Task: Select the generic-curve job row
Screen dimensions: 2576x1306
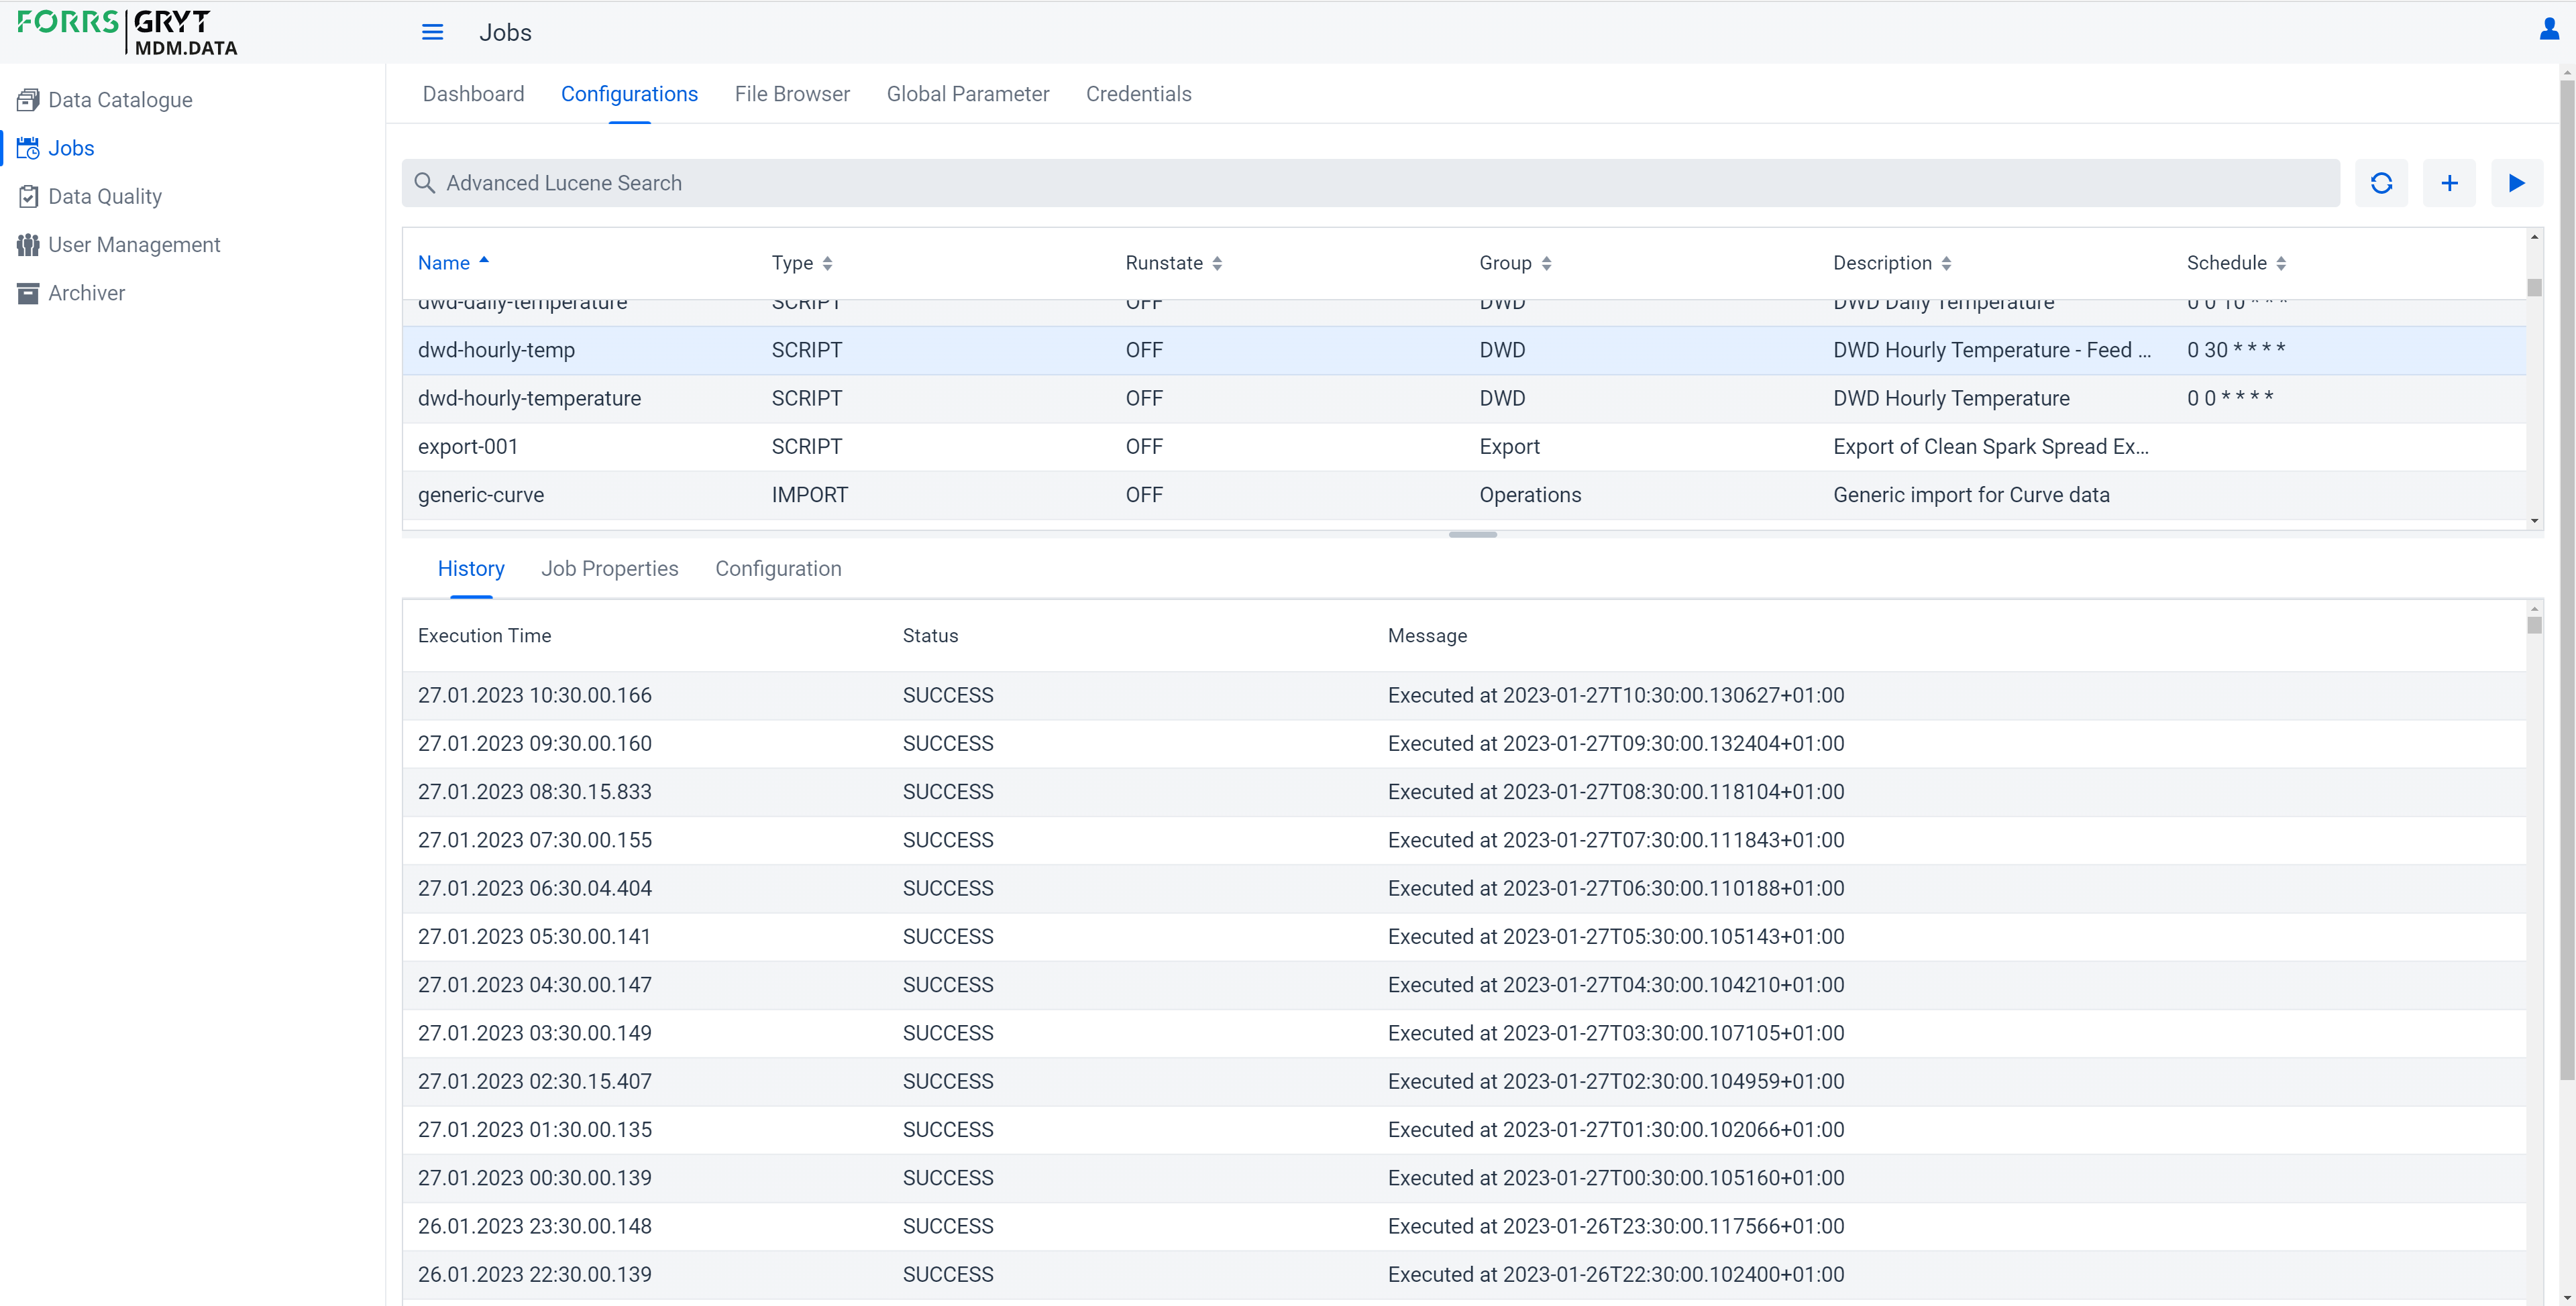Action: 1464,495
